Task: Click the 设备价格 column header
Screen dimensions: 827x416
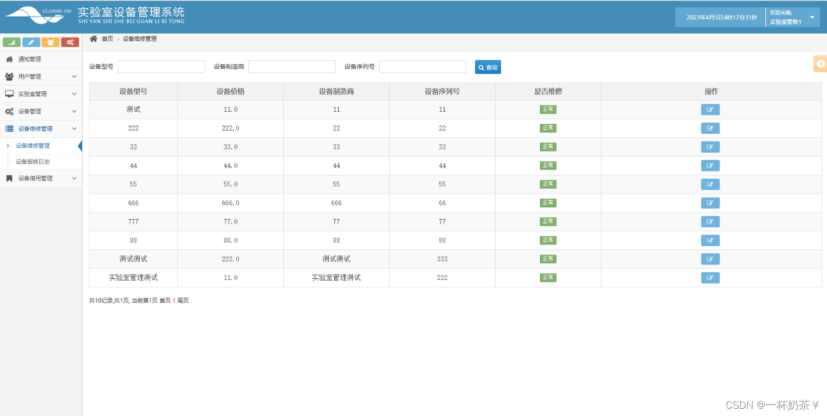Action: [x=231, y=92]
